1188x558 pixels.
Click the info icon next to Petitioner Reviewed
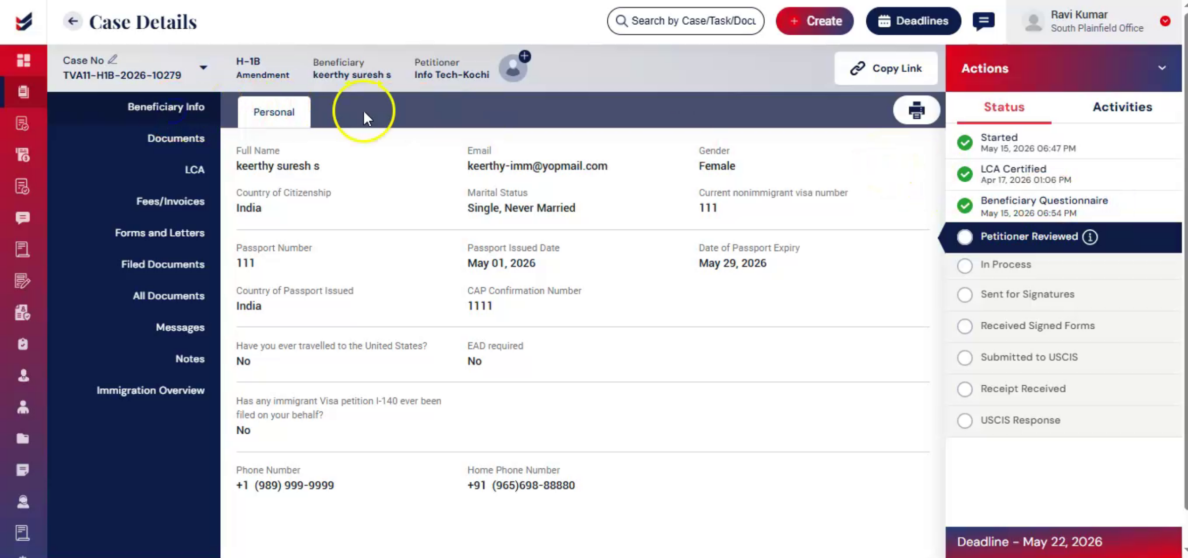[1090, 237]
